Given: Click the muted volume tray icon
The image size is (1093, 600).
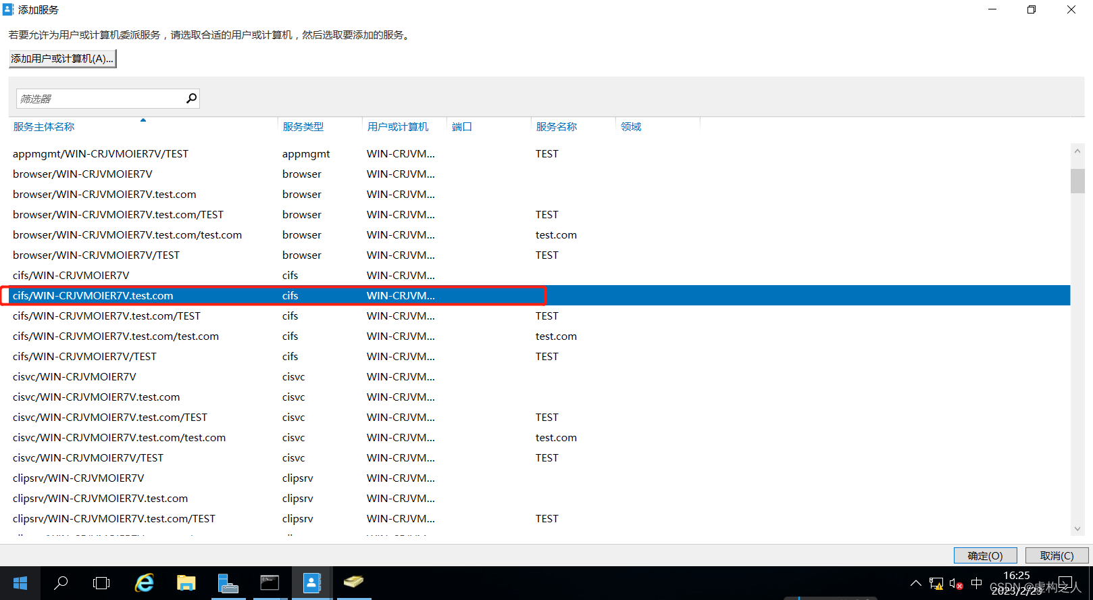Looking at the screenshot, I should (x=956, y=583).
